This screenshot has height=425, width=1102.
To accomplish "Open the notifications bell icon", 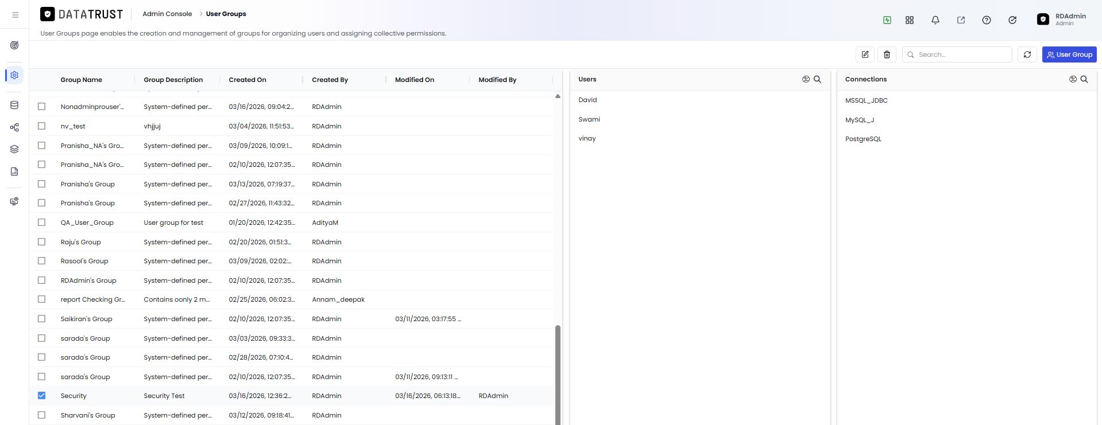I will click(x=935, y=20).
